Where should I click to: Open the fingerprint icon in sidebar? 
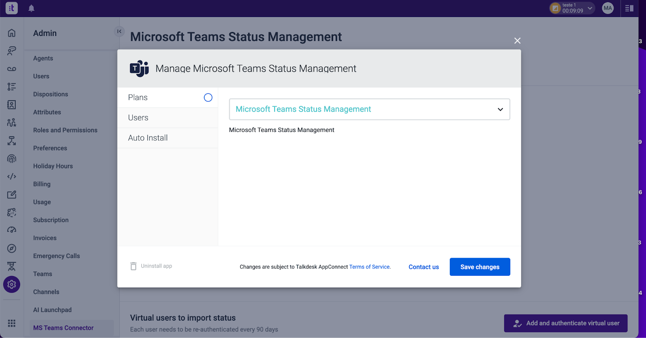click(12, 158)
